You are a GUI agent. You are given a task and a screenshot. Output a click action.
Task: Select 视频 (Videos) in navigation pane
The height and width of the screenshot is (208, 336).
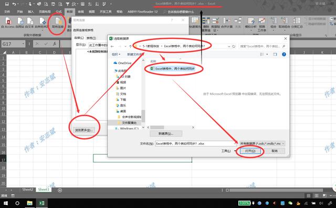(121, 82)
